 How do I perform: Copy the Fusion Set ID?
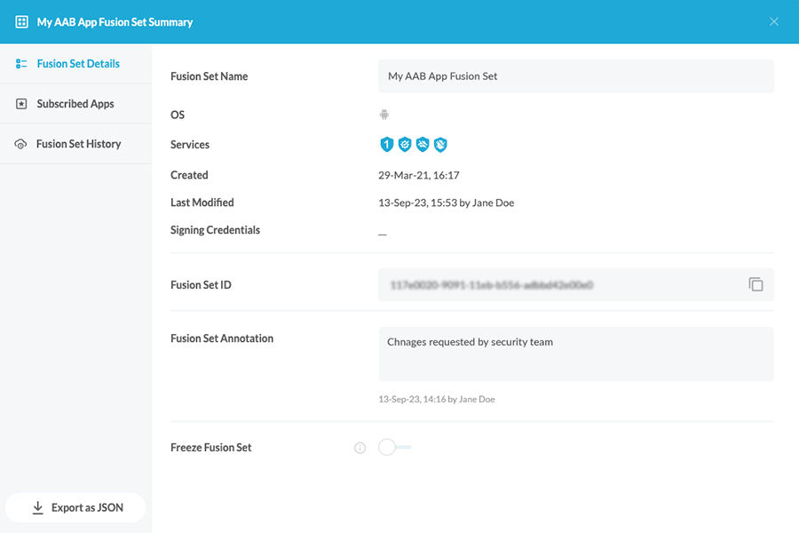click(x=755, y=285)
